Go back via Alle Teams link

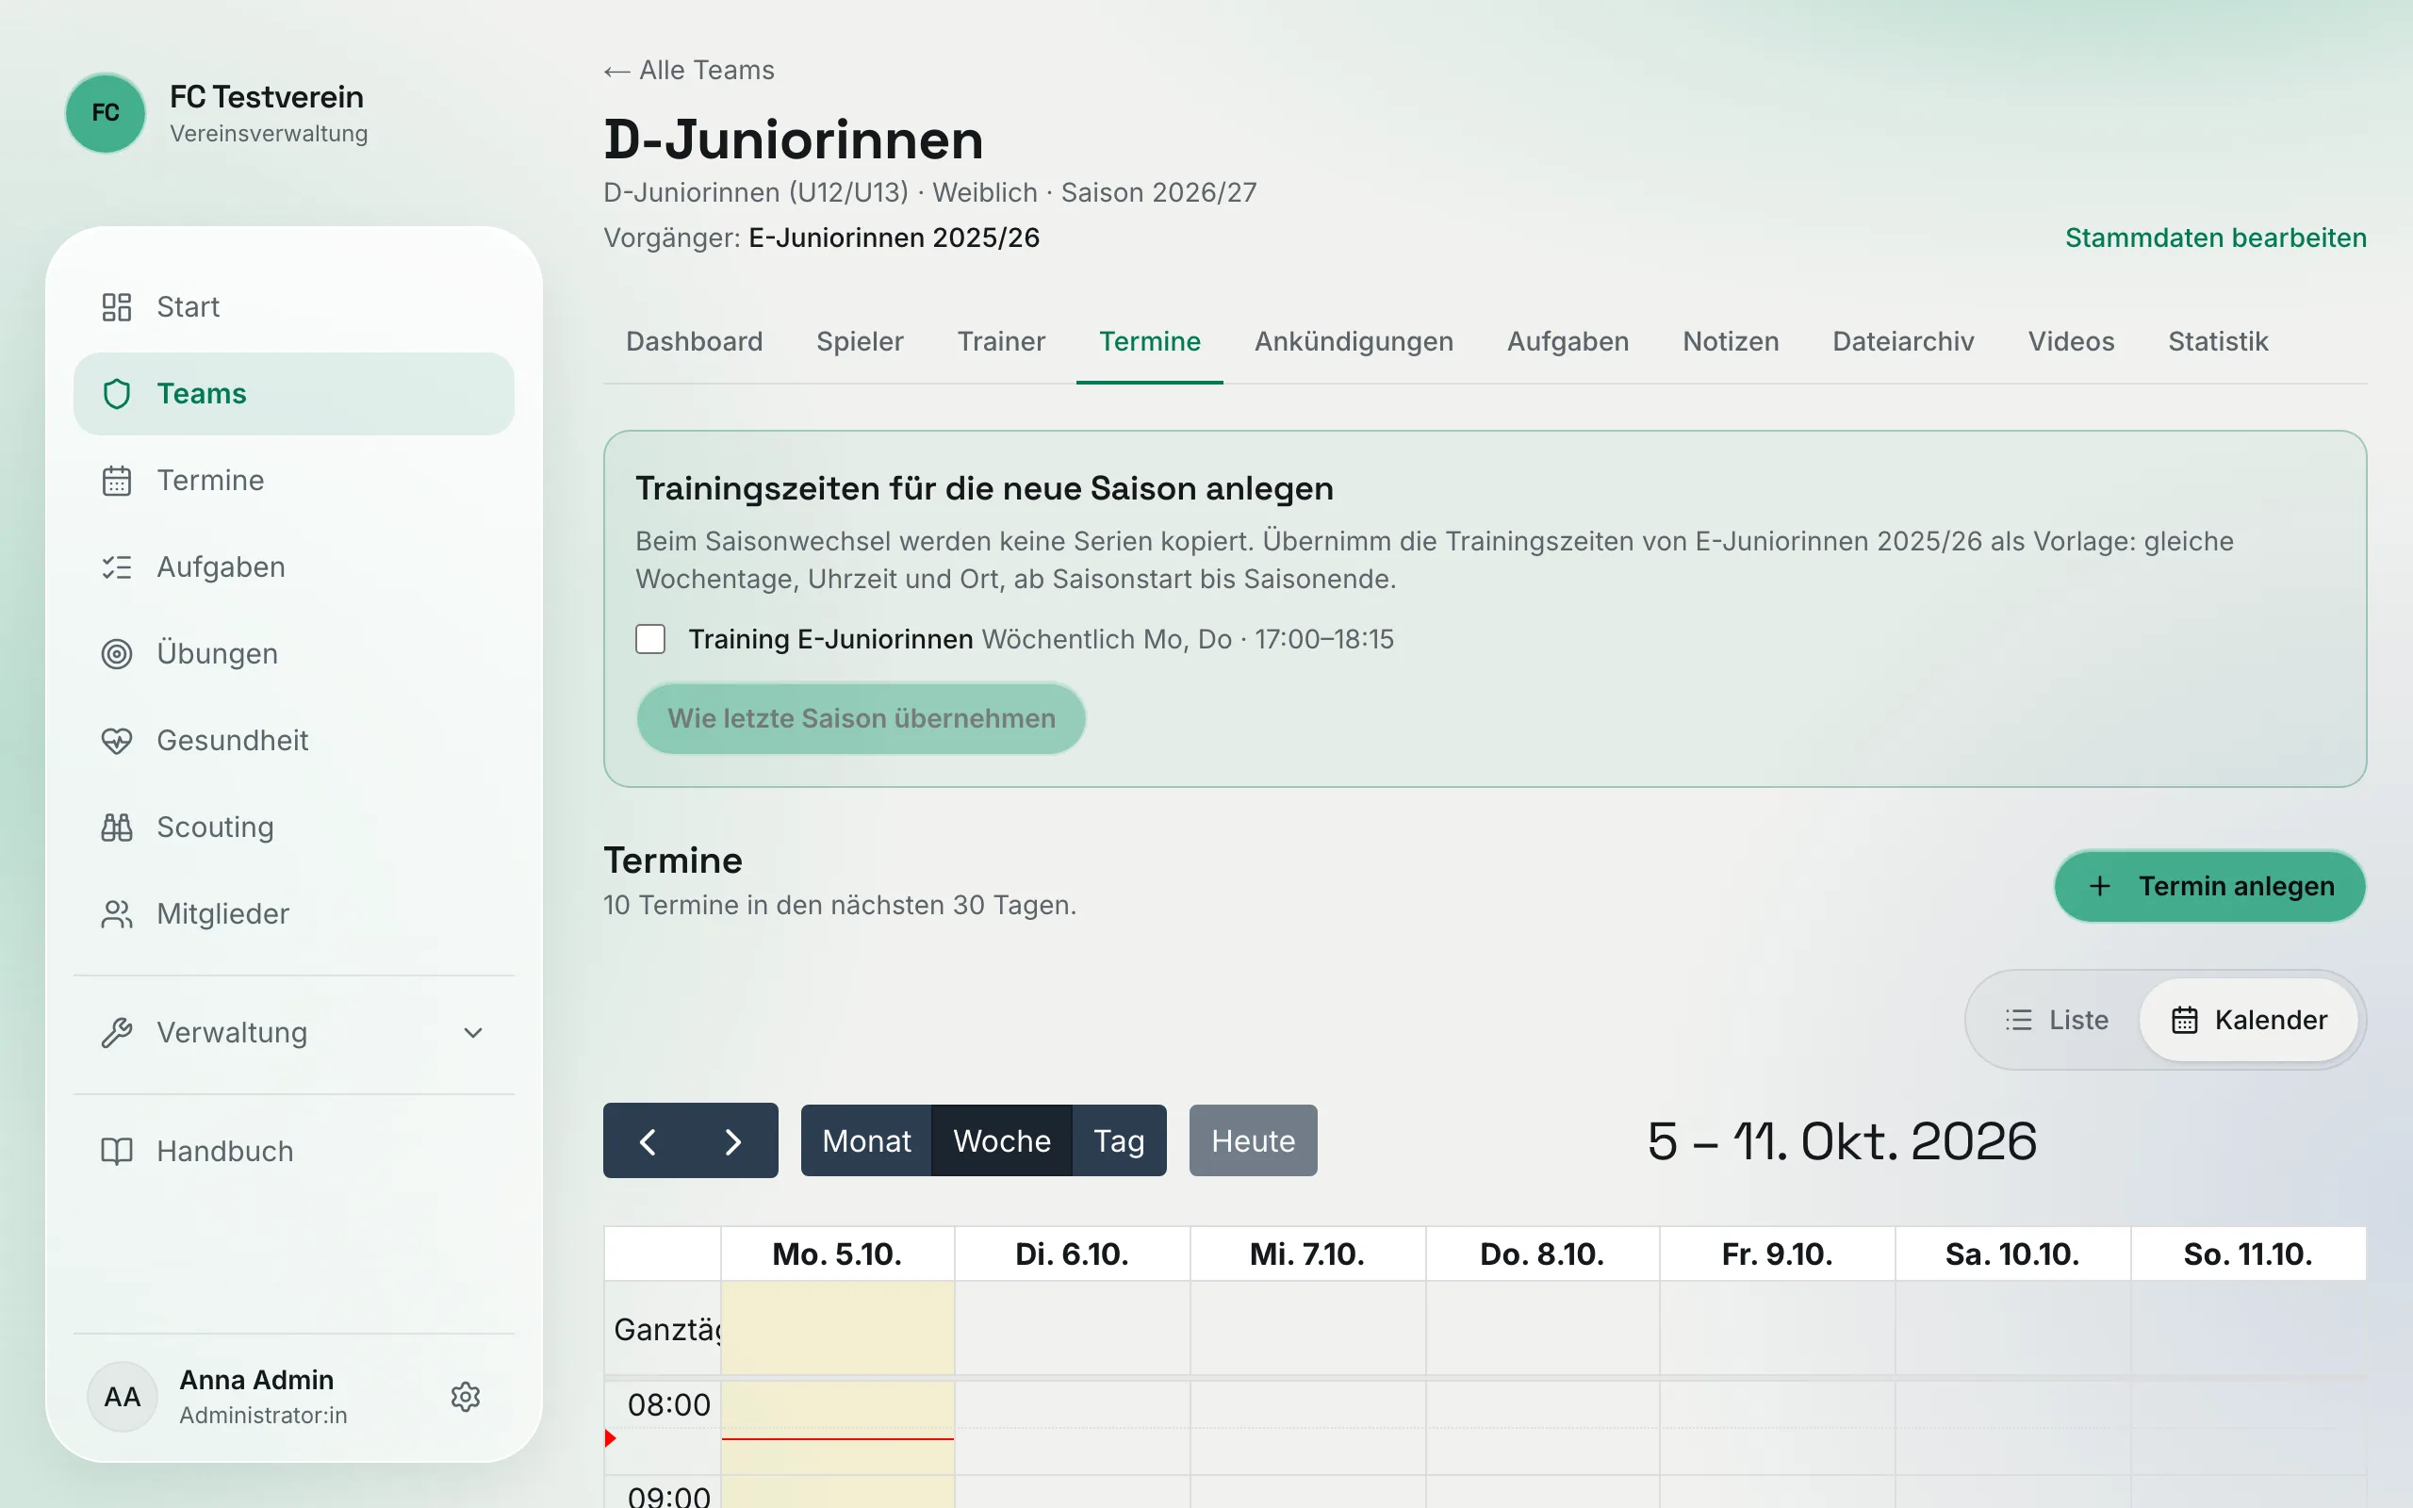pyautogui.click(x=689, y=71)
